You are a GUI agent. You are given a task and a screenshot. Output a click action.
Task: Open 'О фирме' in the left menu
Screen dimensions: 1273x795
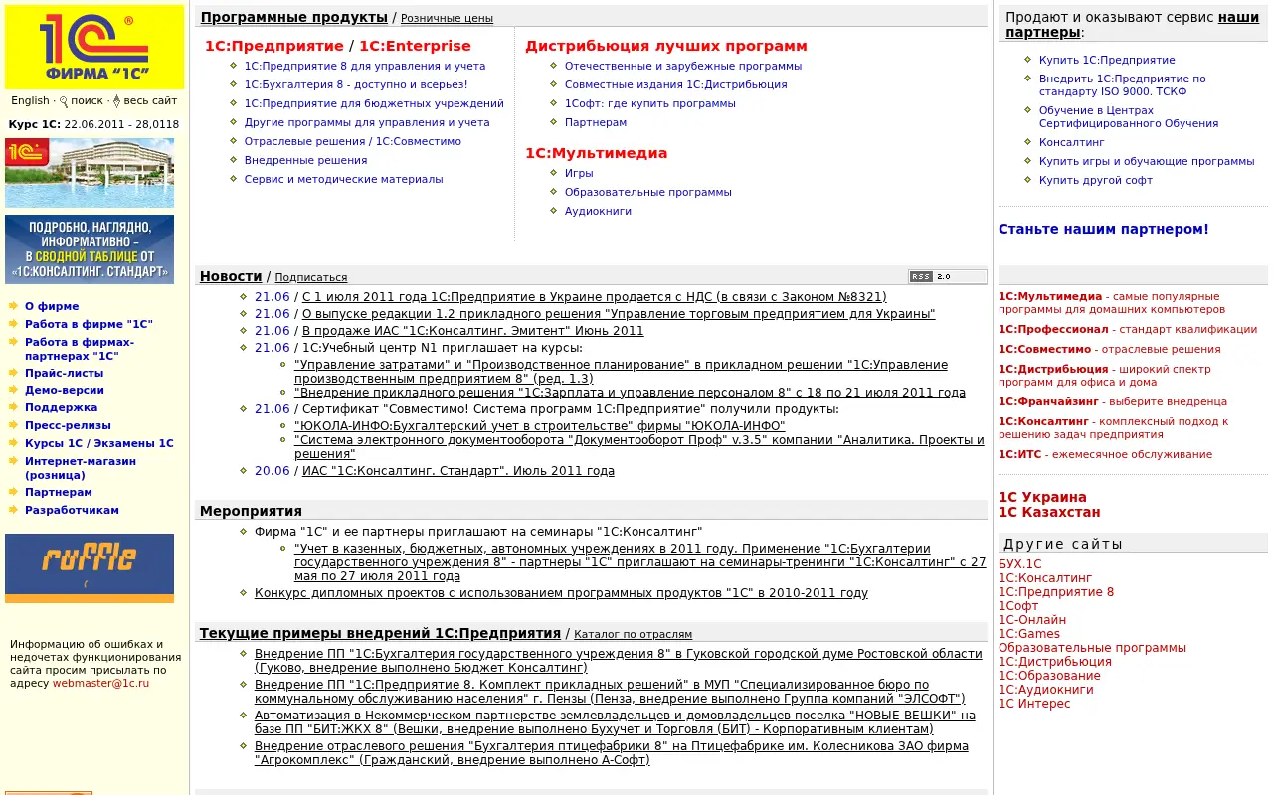(52, 306)
